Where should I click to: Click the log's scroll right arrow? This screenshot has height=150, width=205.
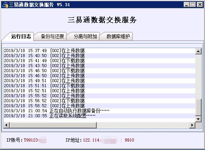[192, 125]
